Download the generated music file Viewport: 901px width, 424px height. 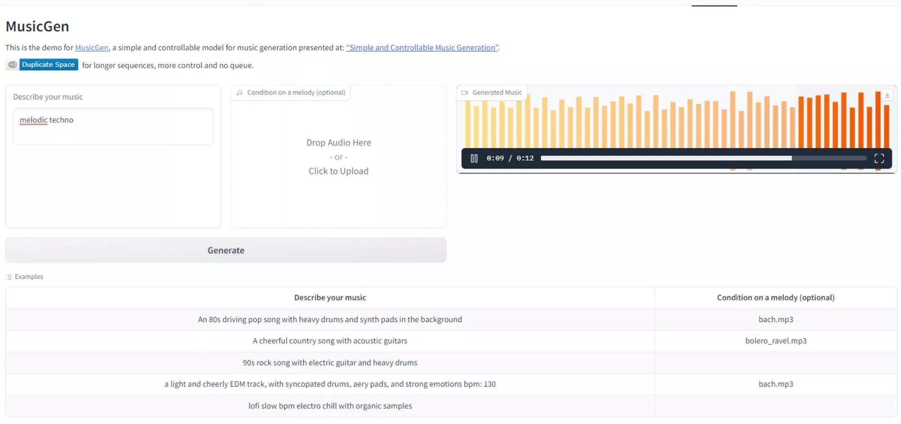tap(887, 95)
